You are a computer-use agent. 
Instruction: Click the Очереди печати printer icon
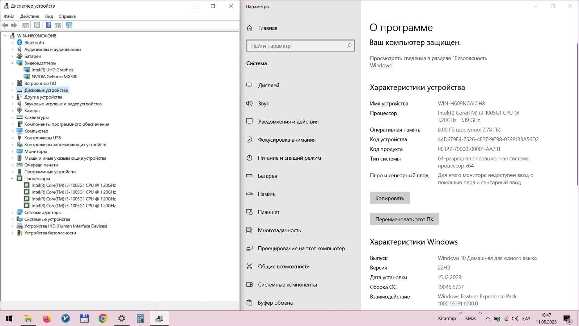click(20, 165)
